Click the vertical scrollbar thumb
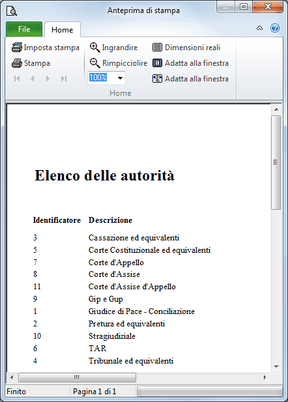Screen dimensions: 288x402 pyautogui.click(x=276, y=162)
